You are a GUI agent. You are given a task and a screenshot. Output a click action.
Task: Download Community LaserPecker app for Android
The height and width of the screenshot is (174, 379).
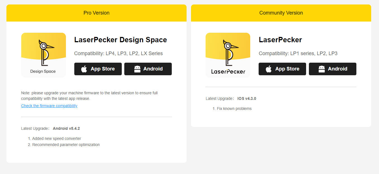[x=333, y=69]
